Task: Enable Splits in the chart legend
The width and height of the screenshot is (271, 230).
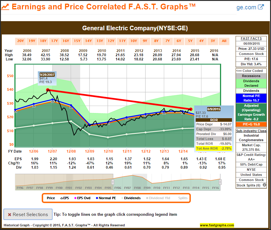Action: [x=182, y=198]
